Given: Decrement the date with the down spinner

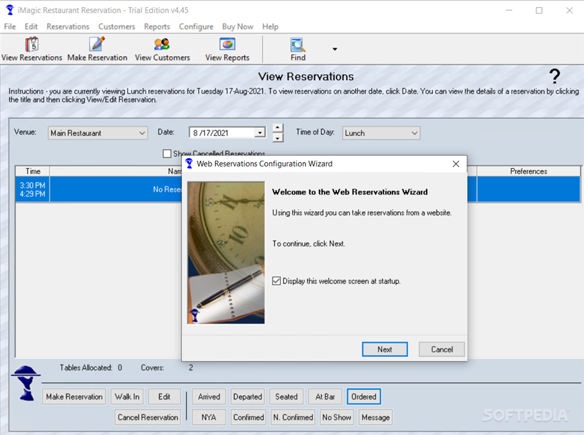Looking at the screenshot, I should coord(277,138).
